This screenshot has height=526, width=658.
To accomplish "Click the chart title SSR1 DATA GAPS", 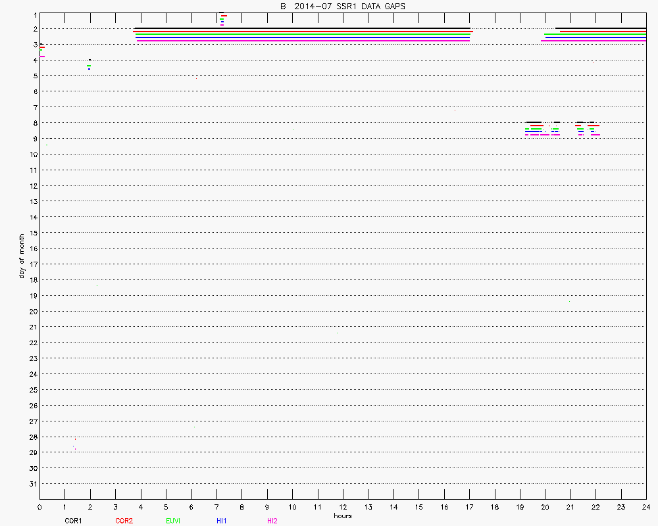I will click(342, 6).
